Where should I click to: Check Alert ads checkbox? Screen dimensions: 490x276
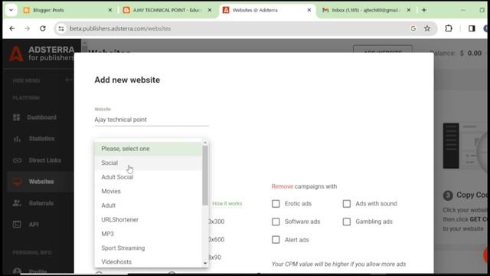276,240
